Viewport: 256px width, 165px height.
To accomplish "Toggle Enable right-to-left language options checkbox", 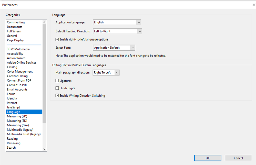I will click(x=57, y=40).
